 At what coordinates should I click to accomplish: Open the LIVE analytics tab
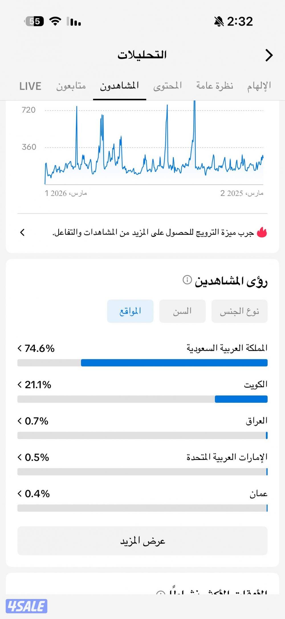(30, 86)
